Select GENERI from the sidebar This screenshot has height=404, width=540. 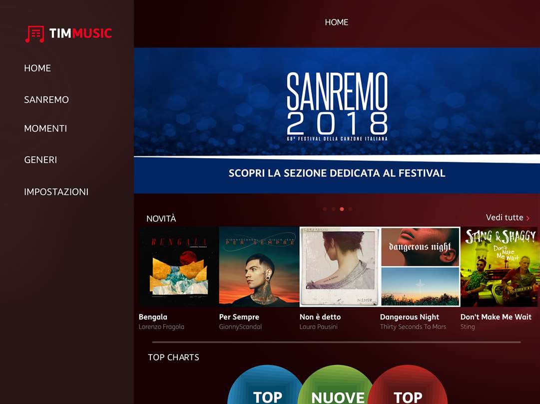[x=40, y=160]
